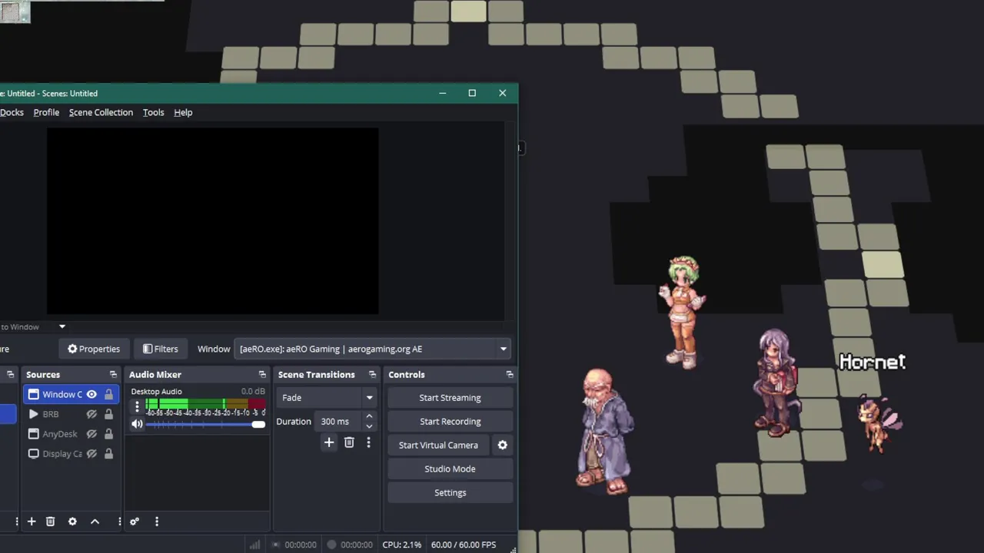Pop out the Scenes dock
The image size is (984, 553).
tap(11, 374)
